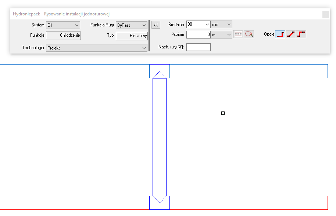Click the Funkcja field showing Chłodzenie
This screenshot has width=336, height=216.
click(x=63, y=36)
